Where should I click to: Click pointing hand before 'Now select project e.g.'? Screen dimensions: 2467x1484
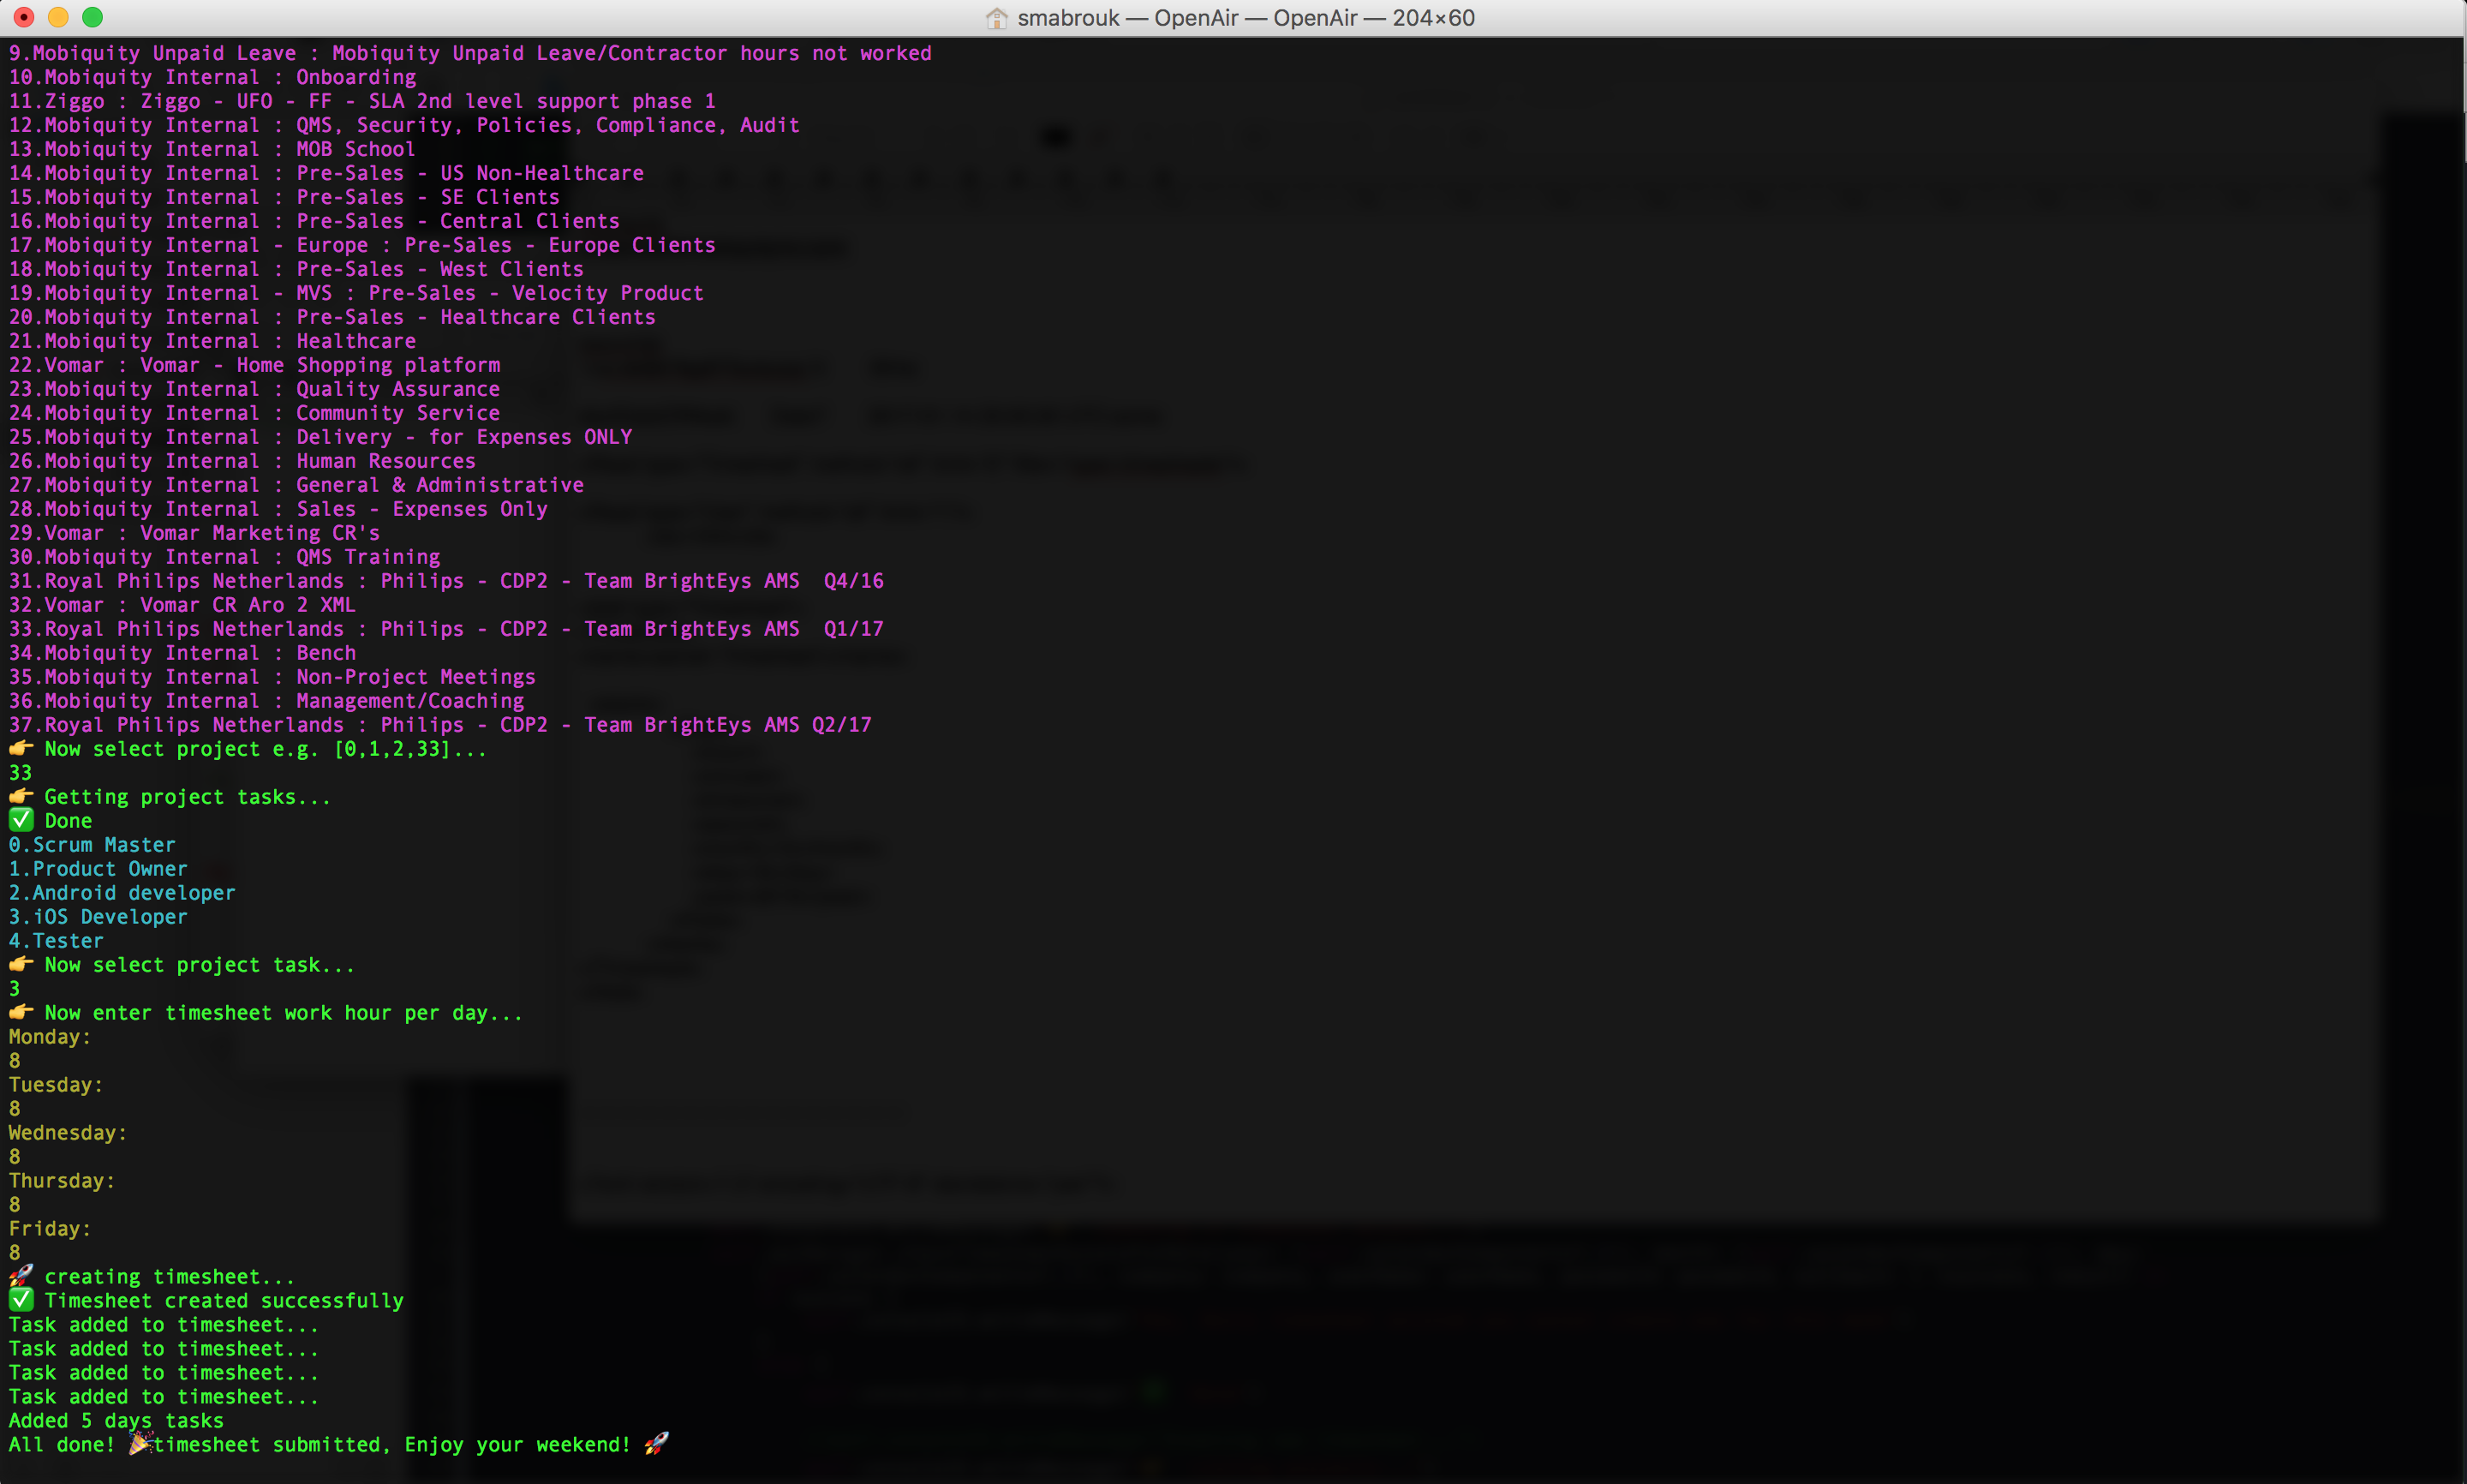tap(21, 748)
